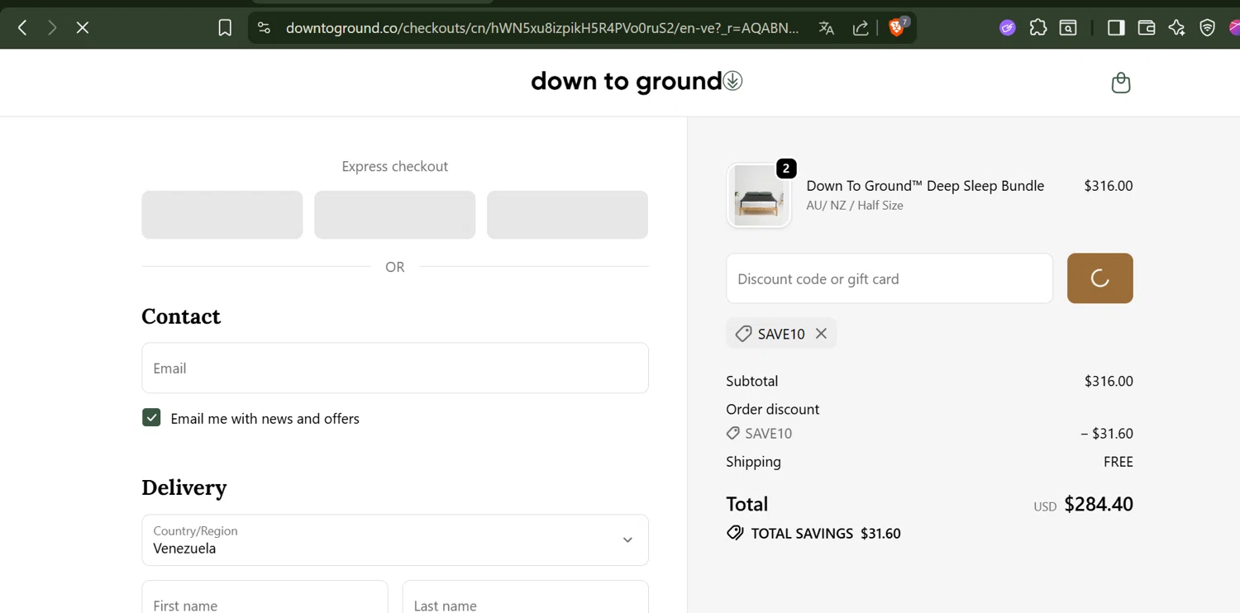Viewport: 1240px width, 613px height.
Task: Open site settings icon in address bar
Action: pyautogui.click(x=264, y=28)
